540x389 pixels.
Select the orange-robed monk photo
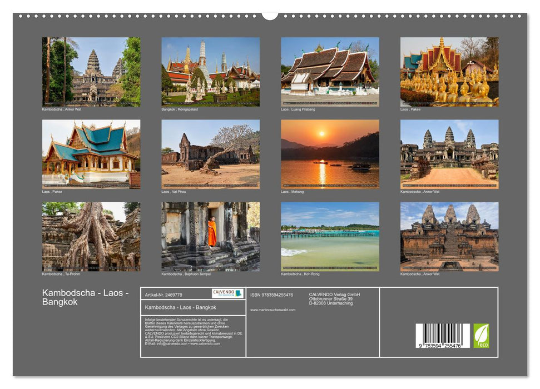[x=210, y=237]
